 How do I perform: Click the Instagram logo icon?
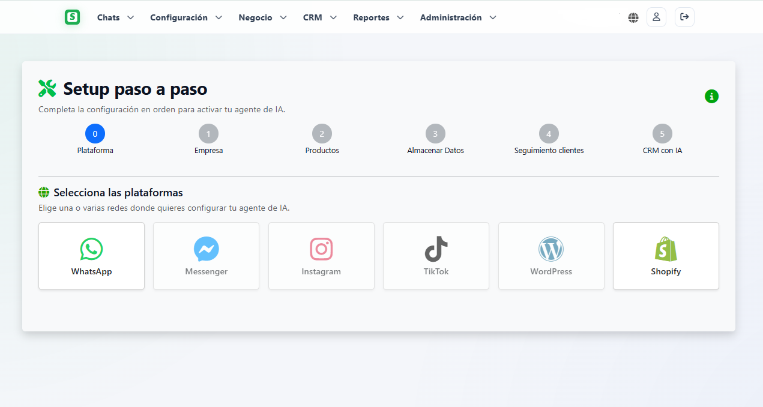pos(321,249)
